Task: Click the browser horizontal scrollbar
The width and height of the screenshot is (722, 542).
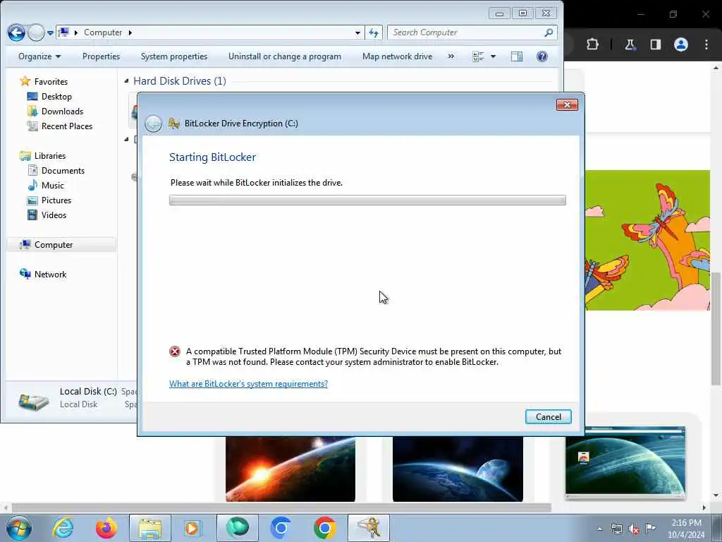Action: tap(281, 508)
